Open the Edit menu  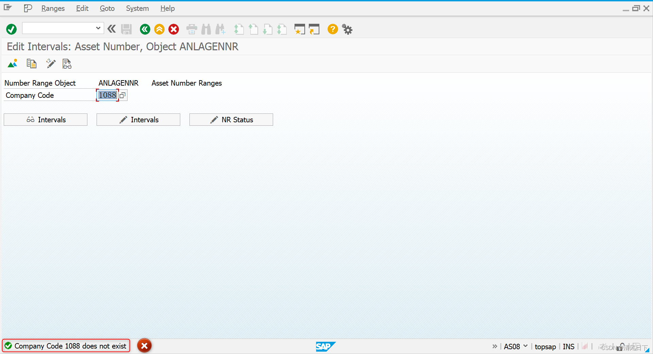[82, 8]
